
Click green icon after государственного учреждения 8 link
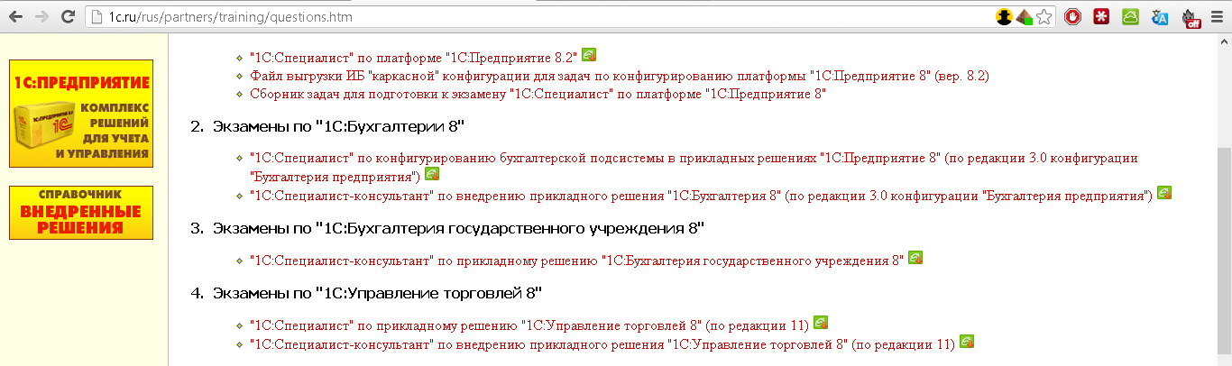coord(915,258)
